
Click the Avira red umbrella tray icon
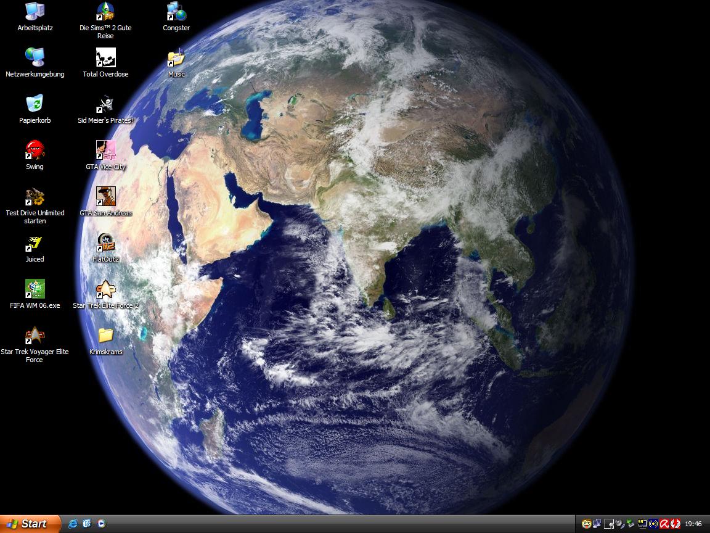(664, 524)
